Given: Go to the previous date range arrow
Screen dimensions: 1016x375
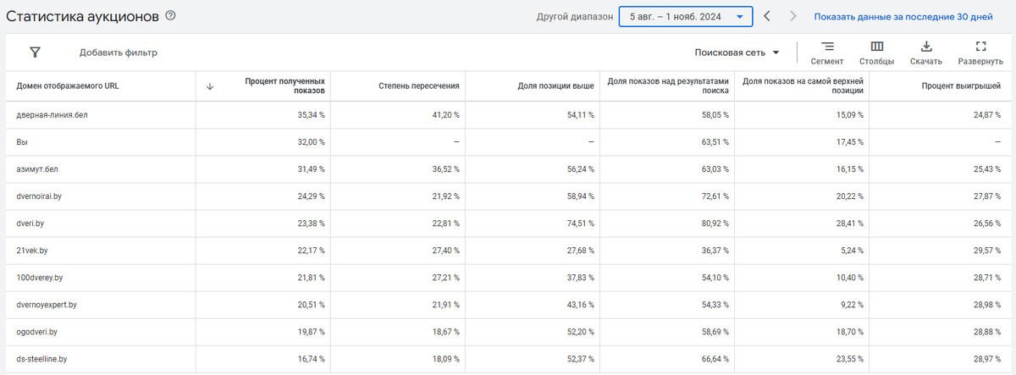Looking at the screenshot, I should point(766,16).
